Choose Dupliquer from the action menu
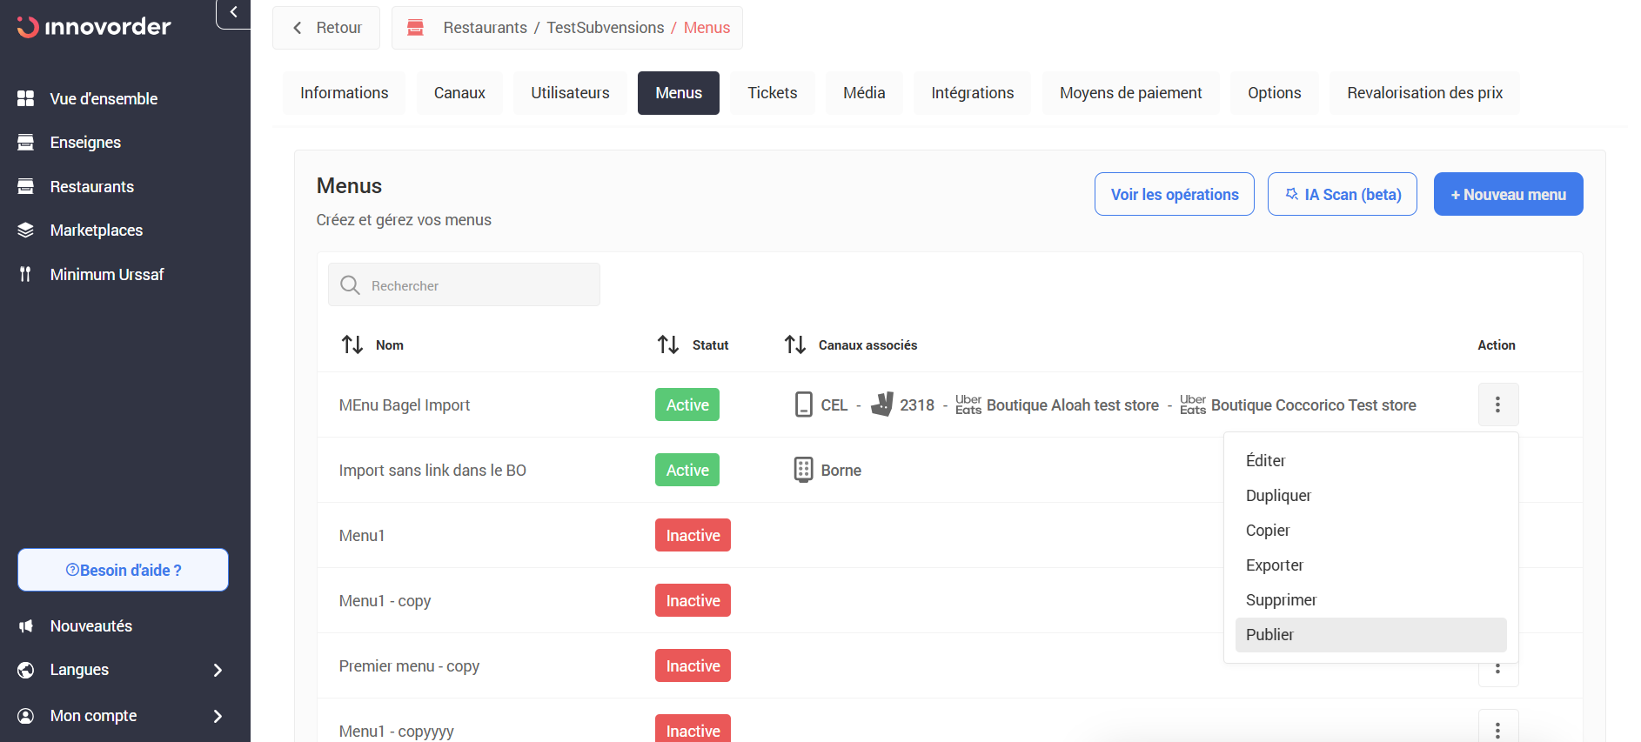This screenshot has height=742, width=1641. coord(1278,496)
